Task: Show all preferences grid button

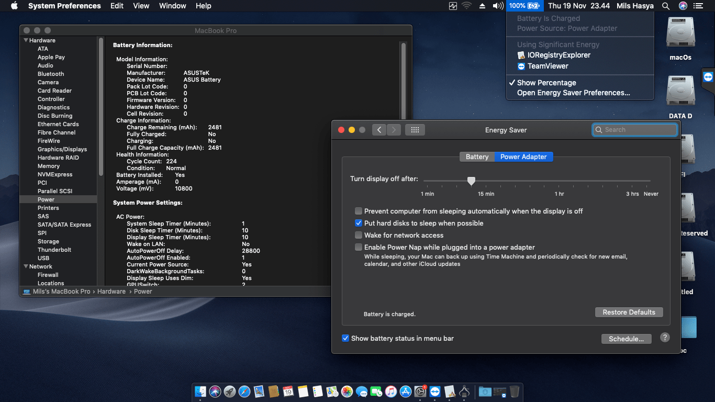Action: pos(415,130)
